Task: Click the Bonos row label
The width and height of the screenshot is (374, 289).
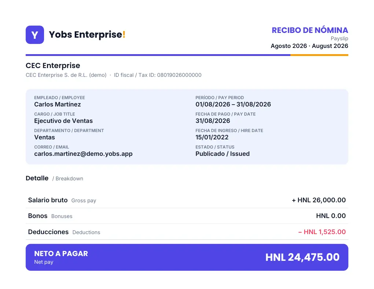Action: point(38,216)
